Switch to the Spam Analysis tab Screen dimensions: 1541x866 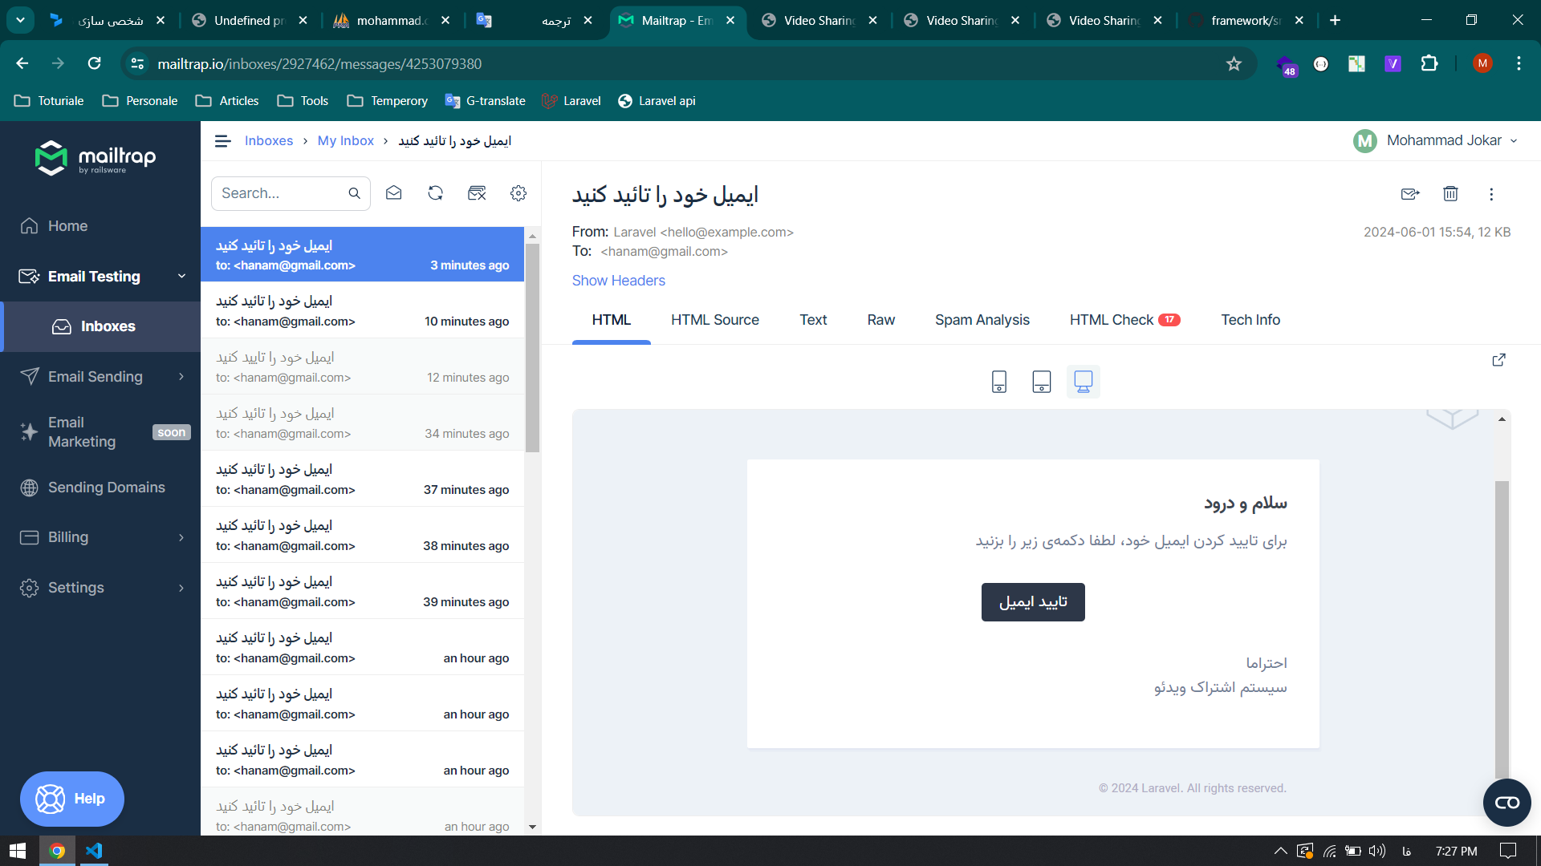(981, 319)
